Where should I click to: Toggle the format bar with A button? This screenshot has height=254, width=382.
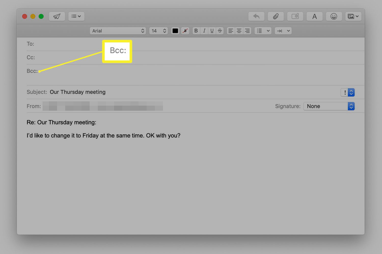(315, 17)
